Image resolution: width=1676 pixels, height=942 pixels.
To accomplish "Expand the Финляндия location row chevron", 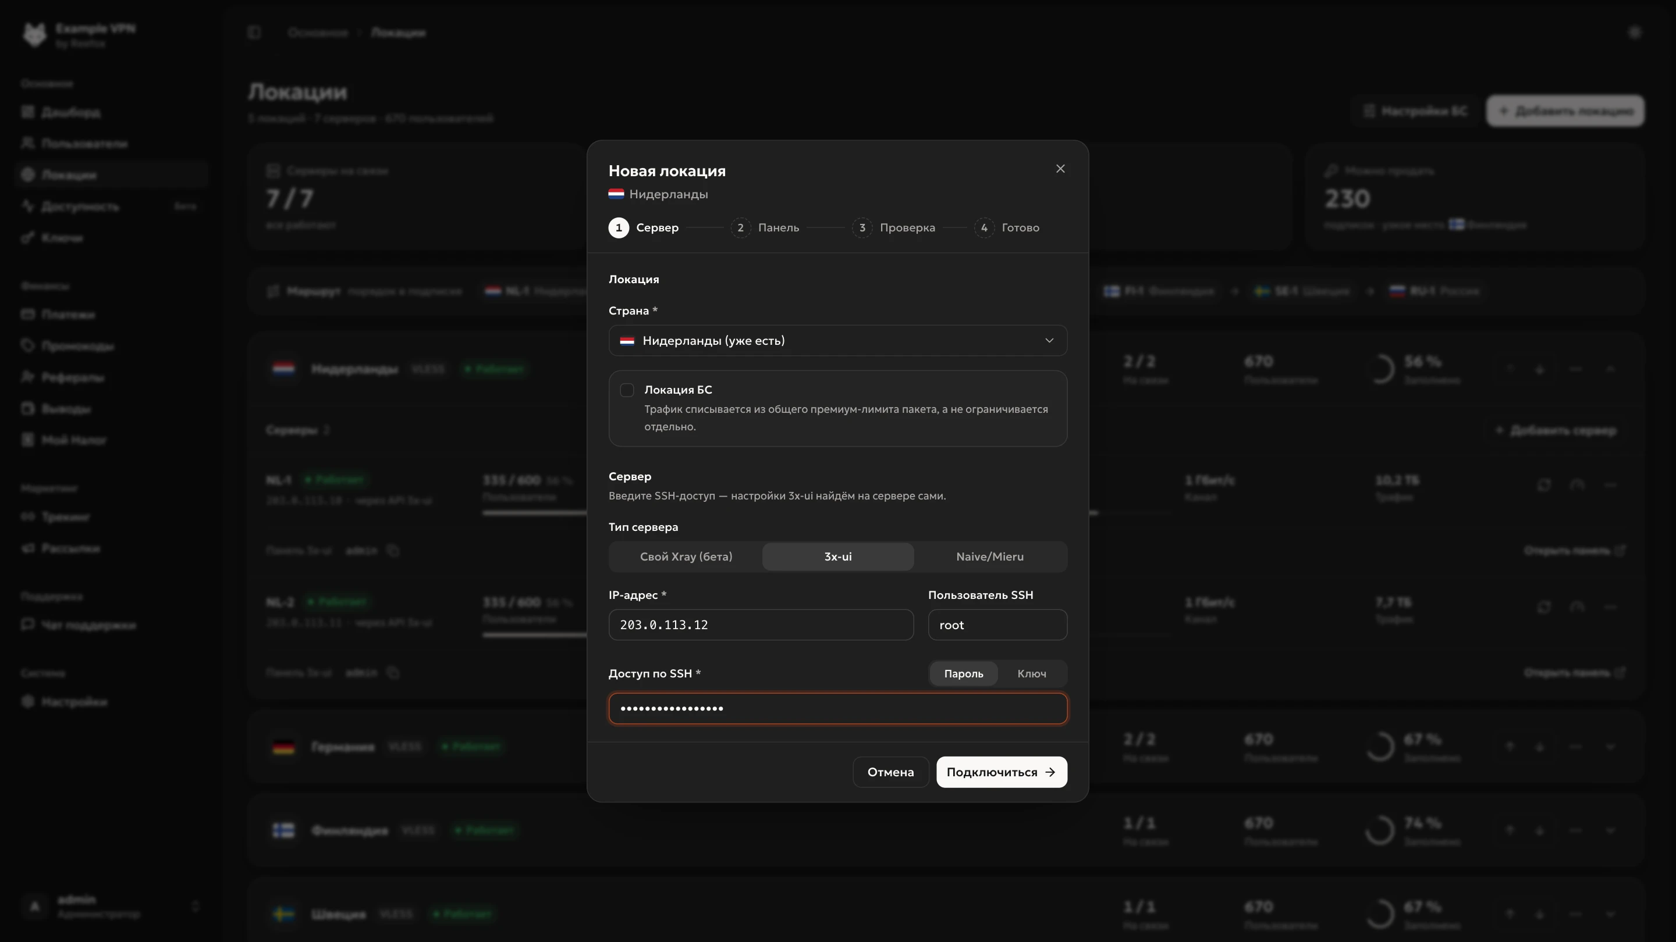I will coord(1610,830).
